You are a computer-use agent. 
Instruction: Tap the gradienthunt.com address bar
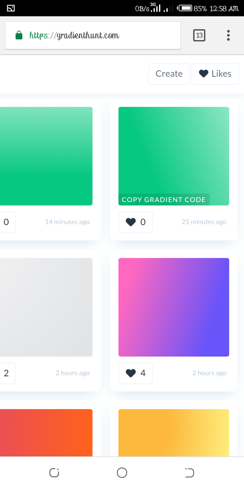(93, 35)
